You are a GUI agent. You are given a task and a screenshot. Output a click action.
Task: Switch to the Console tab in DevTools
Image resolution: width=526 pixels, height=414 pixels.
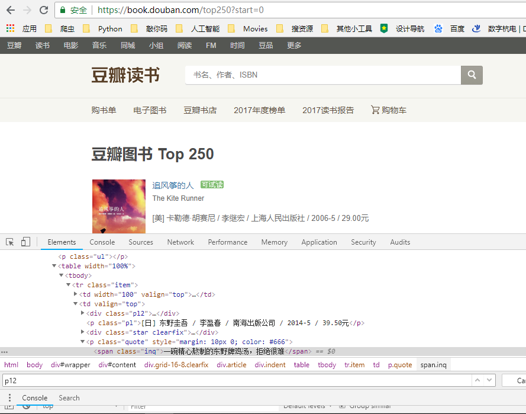[102, 242]
